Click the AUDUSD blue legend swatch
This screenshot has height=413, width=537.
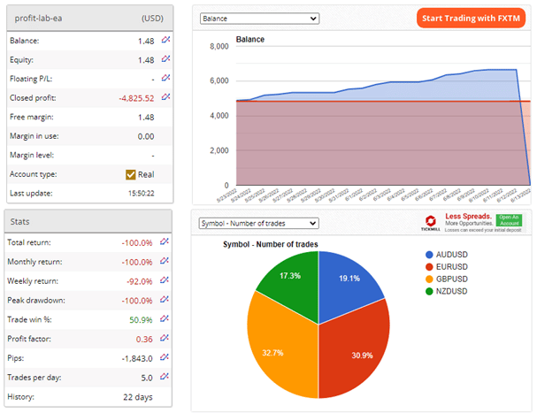pyautogui.click(x=430, y=255)
